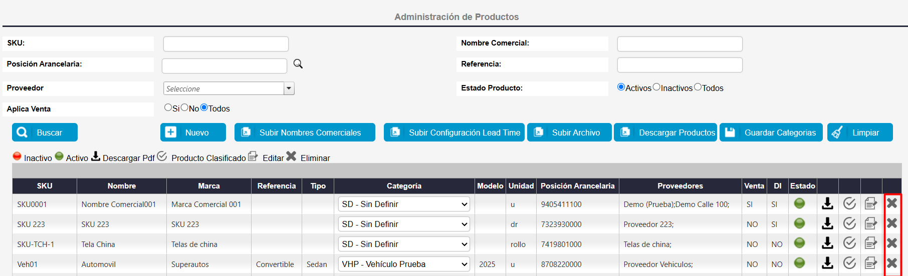
Task: Sort table by SKU column header
Action: [45, 186]
